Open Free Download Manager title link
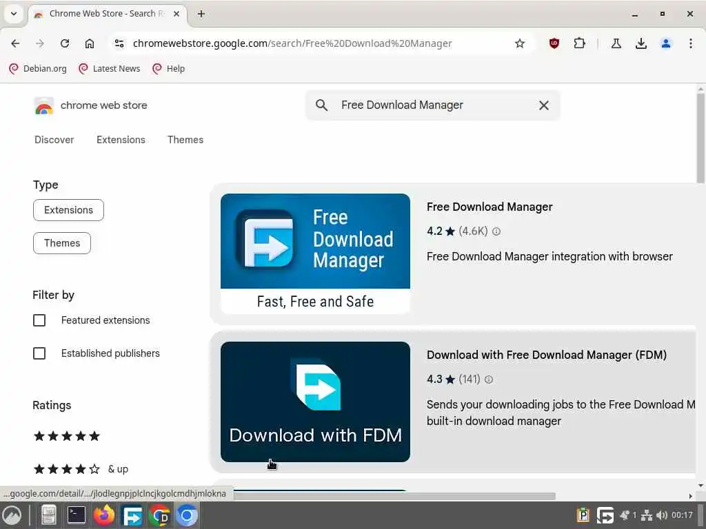The height and width of the screenshot is (529, 706). [490, 207]
